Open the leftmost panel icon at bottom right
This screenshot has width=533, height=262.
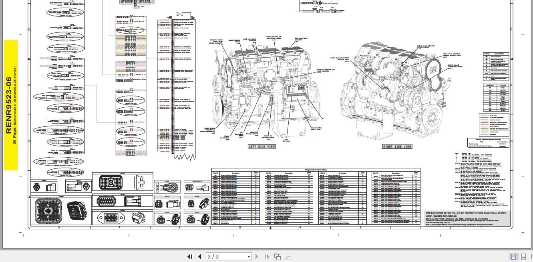(x=514, y=256)
